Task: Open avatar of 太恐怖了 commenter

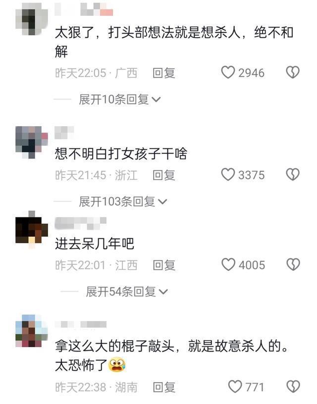Action: point(32,331)
